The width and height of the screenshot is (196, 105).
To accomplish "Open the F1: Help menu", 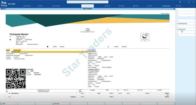I will pos(179,6).
